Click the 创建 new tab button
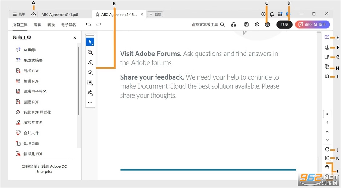341x188 pixels. coord(155,14)
